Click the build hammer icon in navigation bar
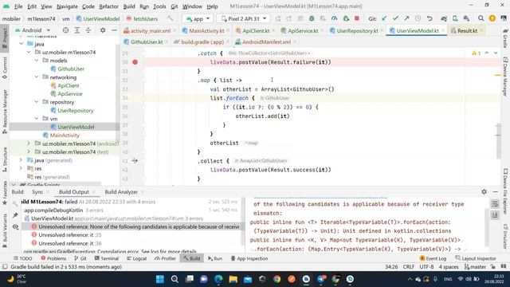 [x=170, y=18]
